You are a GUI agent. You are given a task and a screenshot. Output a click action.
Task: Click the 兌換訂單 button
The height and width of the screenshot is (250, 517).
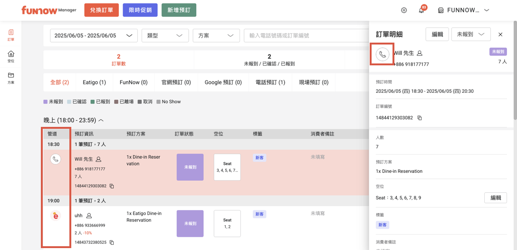[x=101, y=10]
